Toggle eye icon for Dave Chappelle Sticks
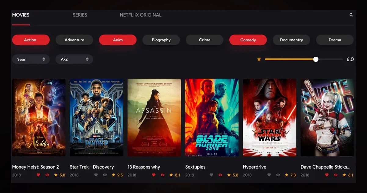The height and width of the screenshot is (193, 367). pyautogui.click(x=336, y=175)
